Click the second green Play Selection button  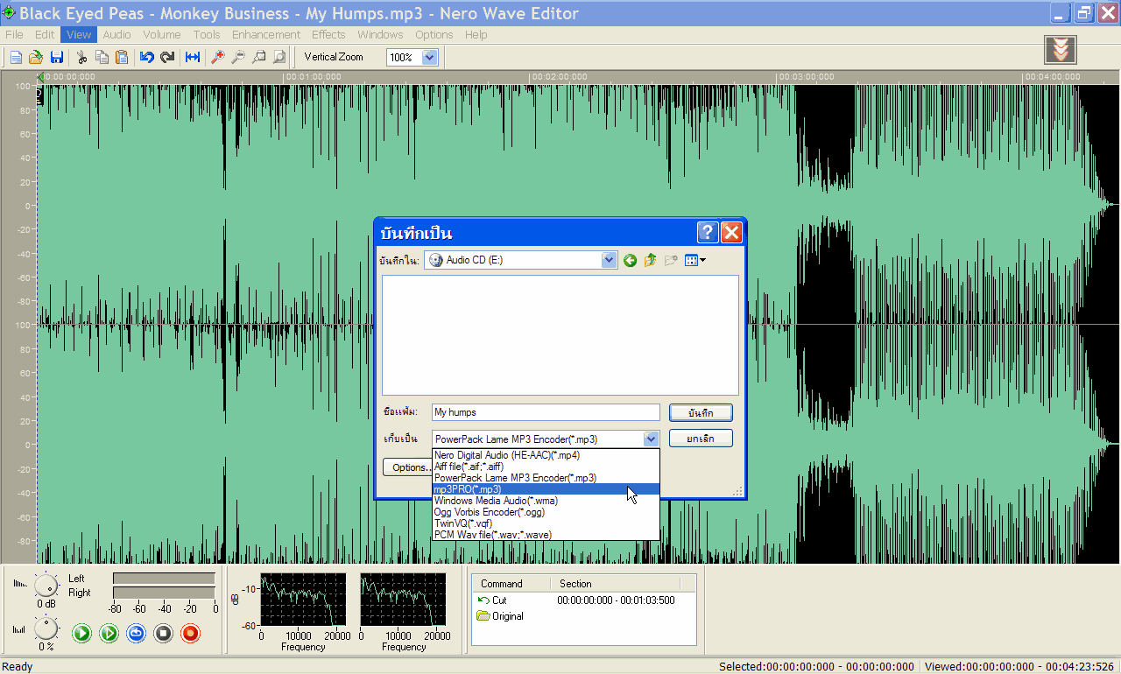[109, 633]
